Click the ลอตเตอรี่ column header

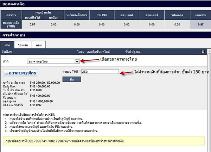(152, 15)
